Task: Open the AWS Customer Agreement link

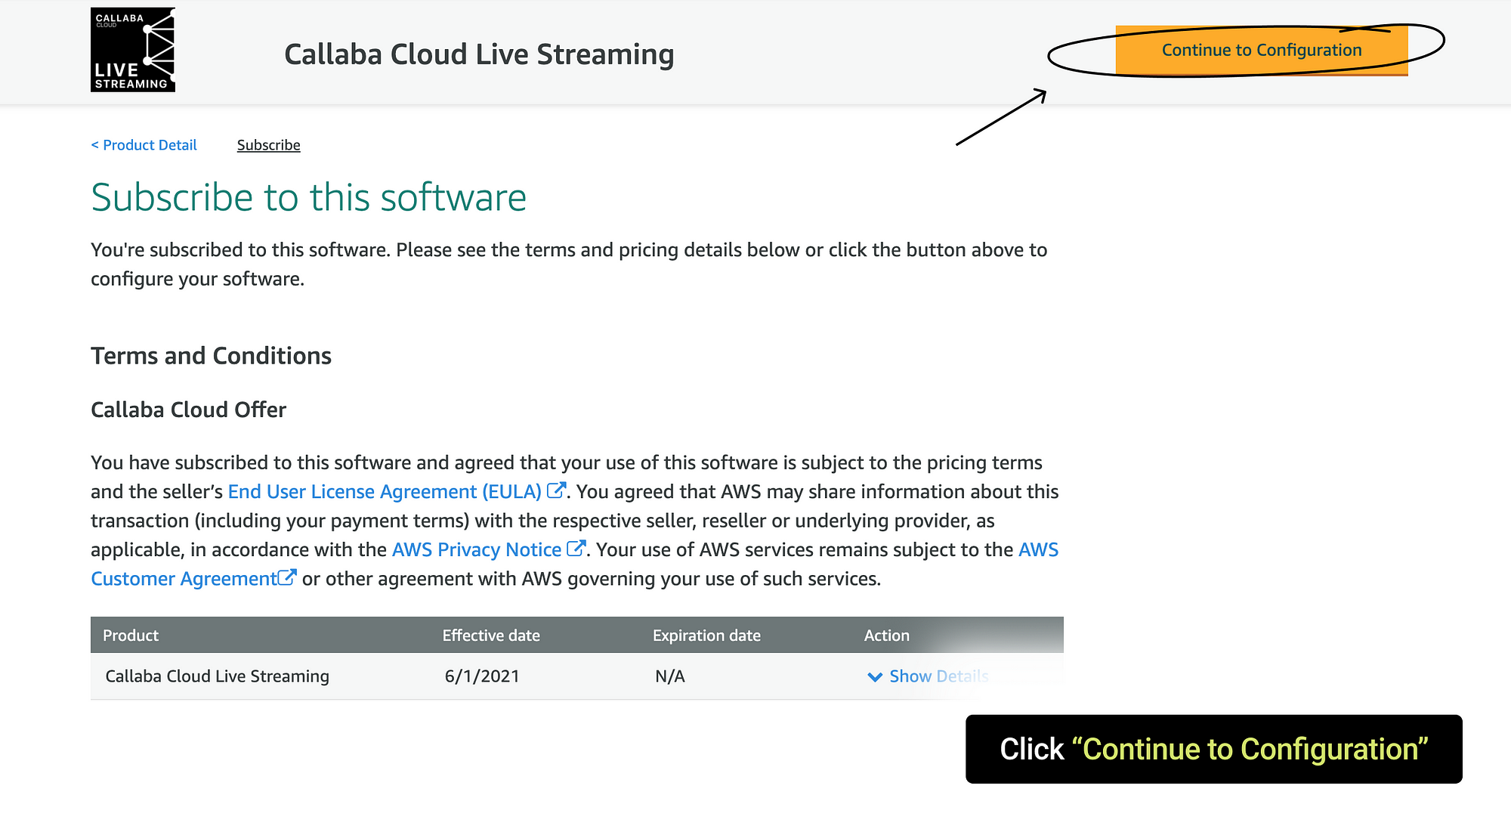Action: click(184, 579)
